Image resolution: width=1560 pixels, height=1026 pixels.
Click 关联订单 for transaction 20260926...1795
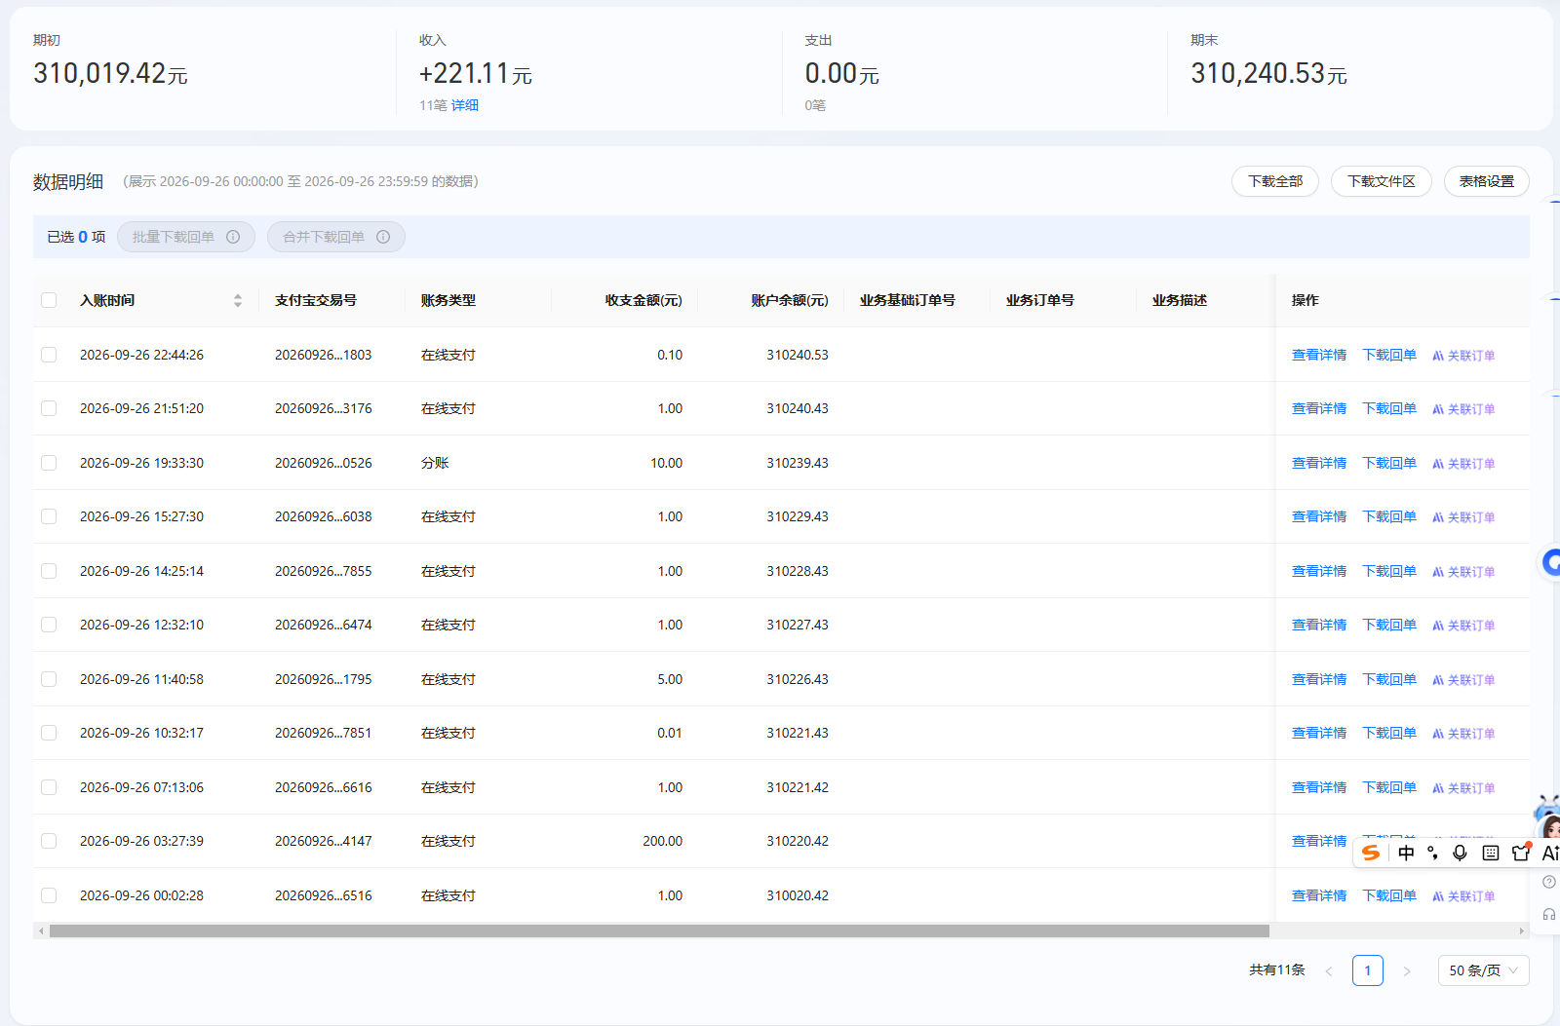(x=1463, y=680)
